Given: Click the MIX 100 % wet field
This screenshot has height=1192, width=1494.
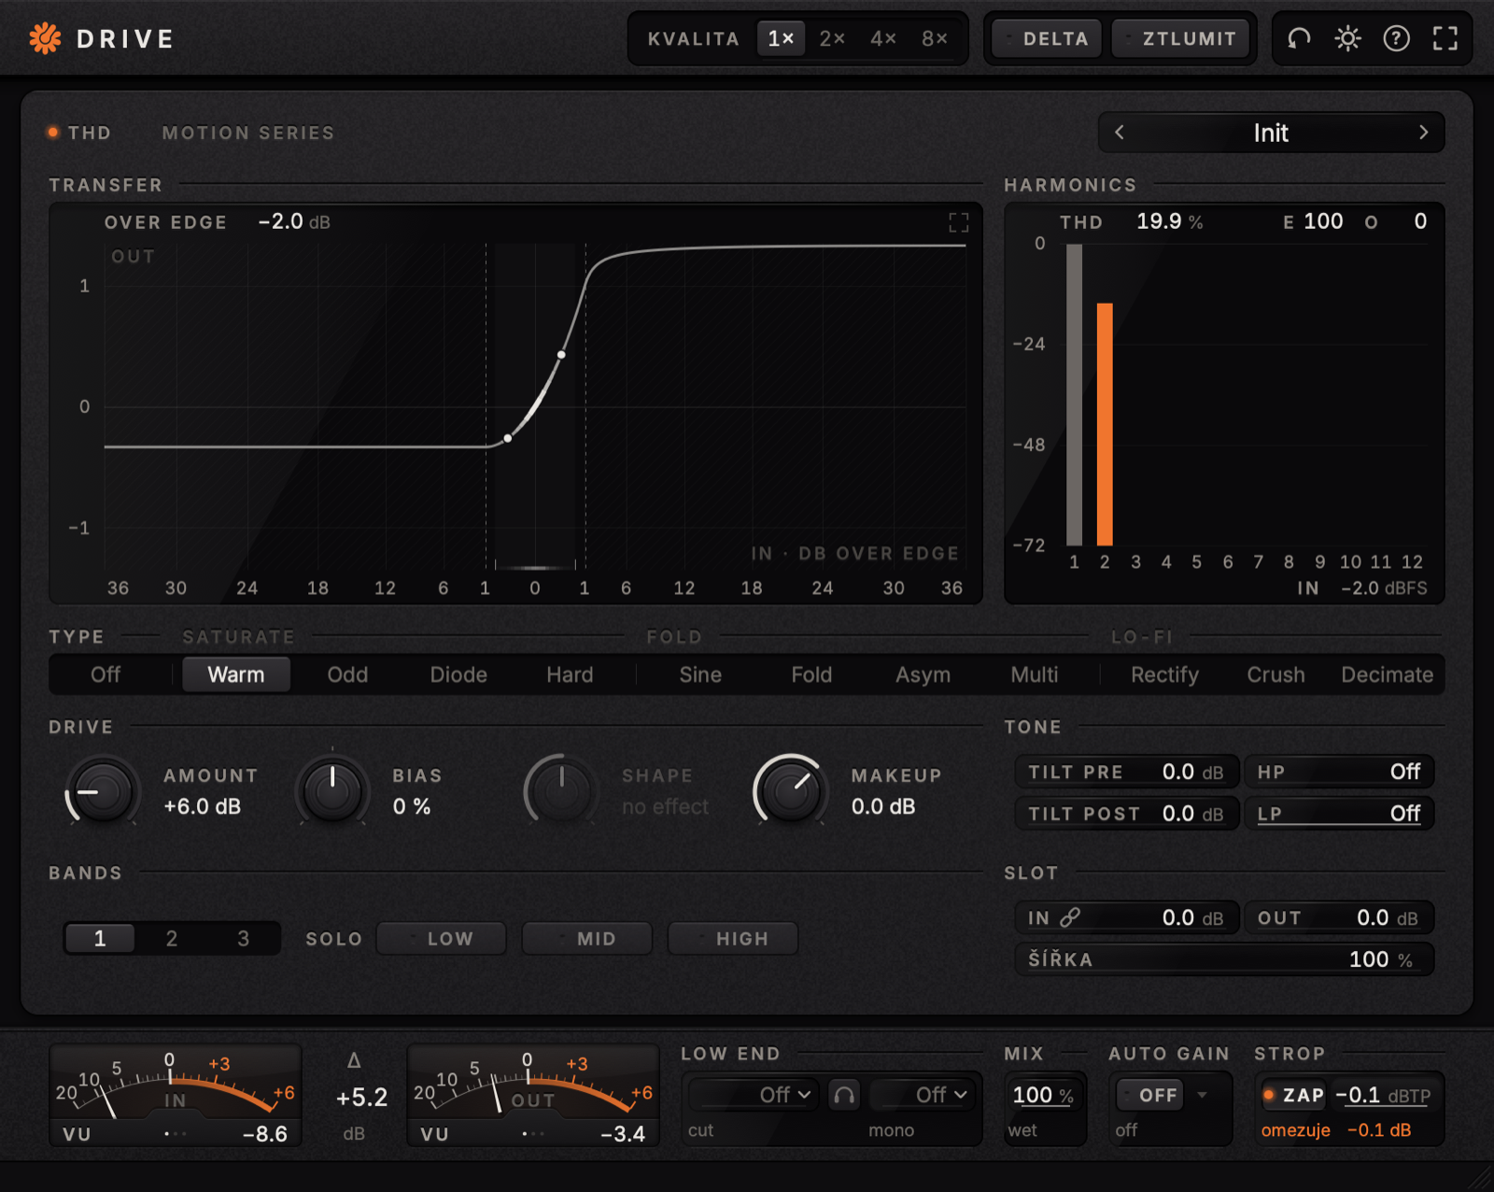Looking at the screenshot, I should pyautogui.click(x=1043, y=1095).
